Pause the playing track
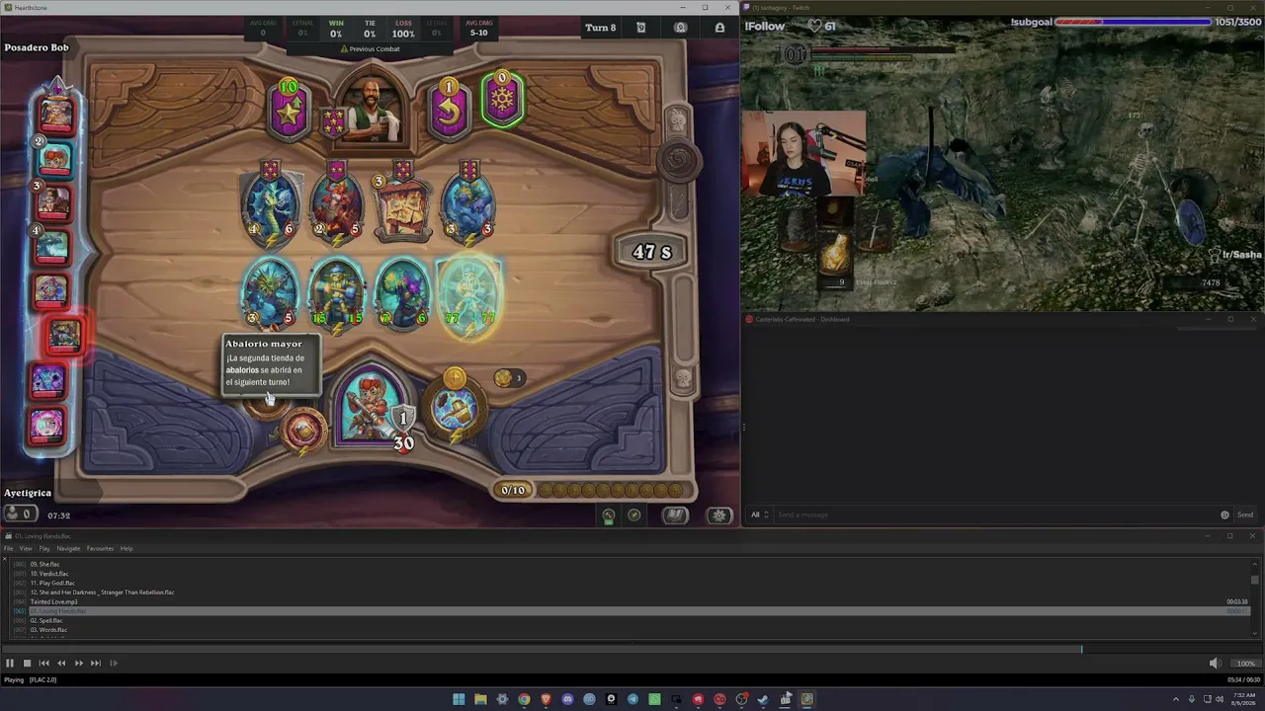The width and height of the screenshot is (1265, 711). tap(10, 664)
